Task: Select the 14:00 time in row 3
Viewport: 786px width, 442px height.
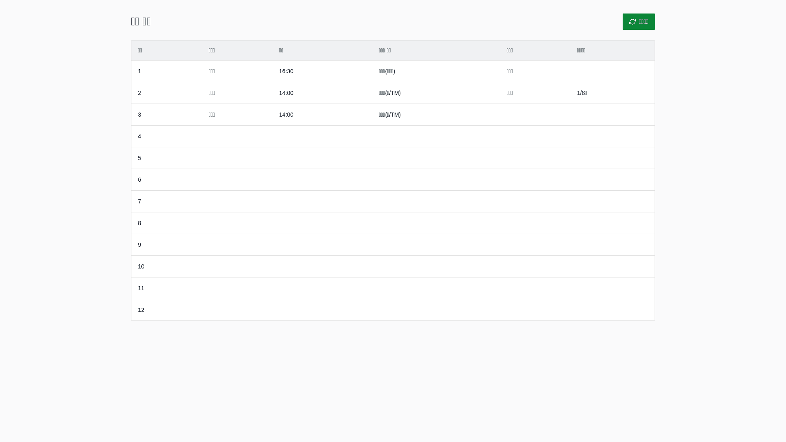Action: (286, 115)
